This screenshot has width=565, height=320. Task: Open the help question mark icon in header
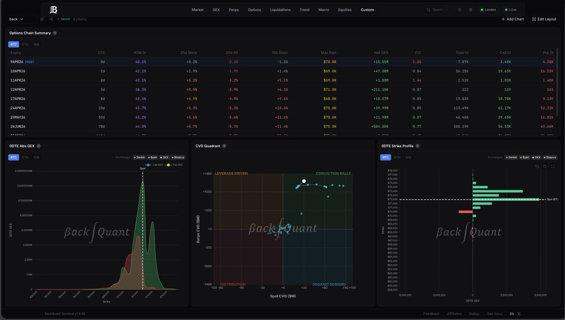coord(460,9)
